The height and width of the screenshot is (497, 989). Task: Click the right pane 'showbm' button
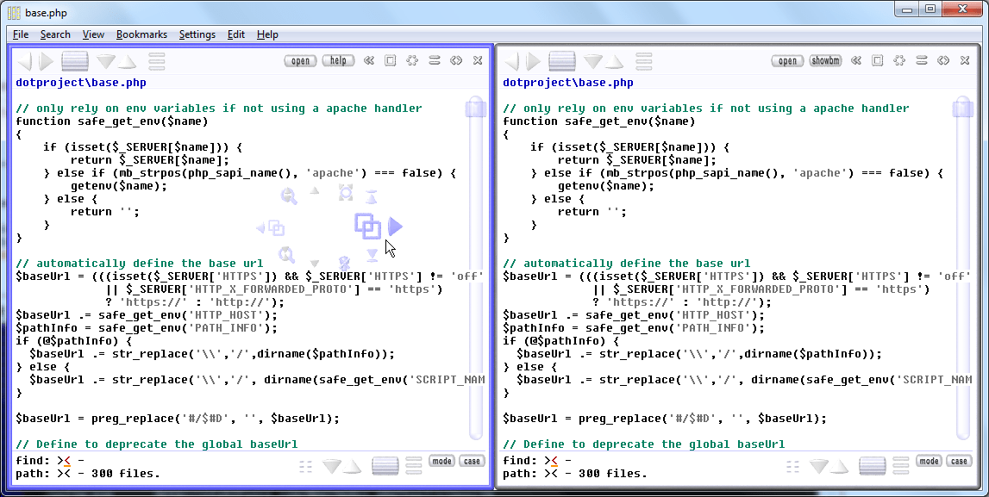(x=825, y=60)
